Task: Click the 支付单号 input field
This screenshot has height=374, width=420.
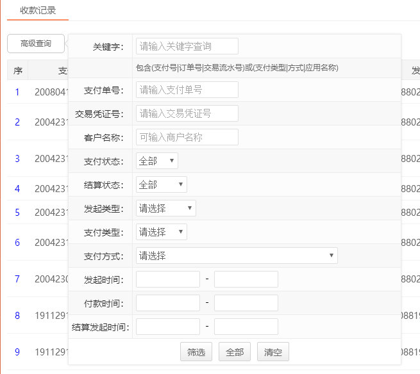Action: point(187,90)
